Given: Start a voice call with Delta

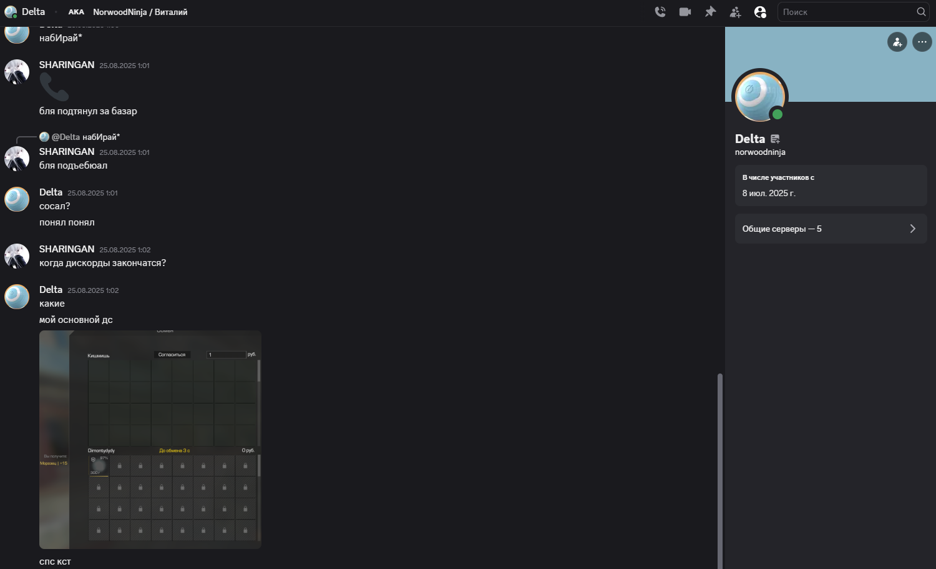Looking at the screenshot, I should 660,12.
